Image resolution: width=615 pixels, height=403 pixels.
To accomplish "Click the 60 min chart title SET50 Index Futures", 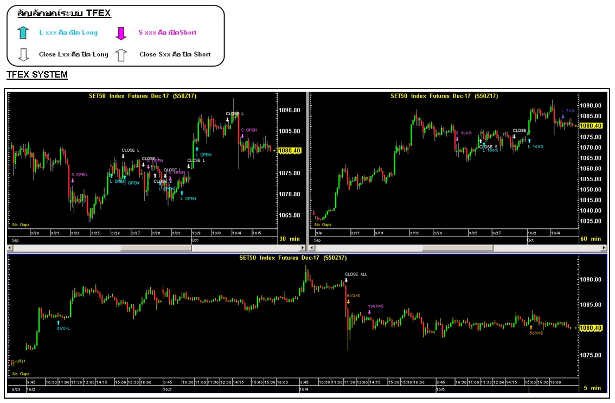I will tap(444, 96).
